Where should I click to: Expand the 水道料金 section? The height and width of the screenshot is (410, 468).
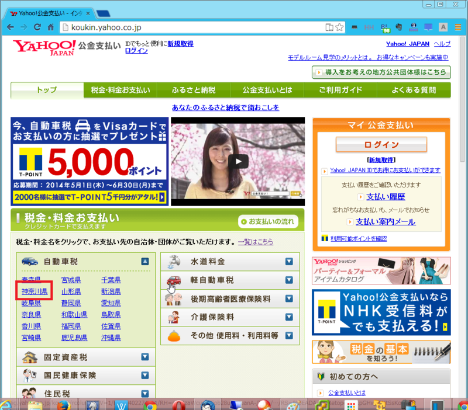pyautogui.click(x=289, y=262)
